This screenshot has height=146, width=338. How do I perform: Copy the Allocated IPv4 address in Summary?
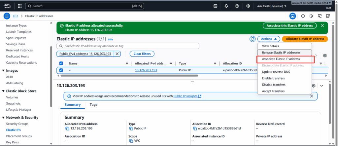(67, 128)
